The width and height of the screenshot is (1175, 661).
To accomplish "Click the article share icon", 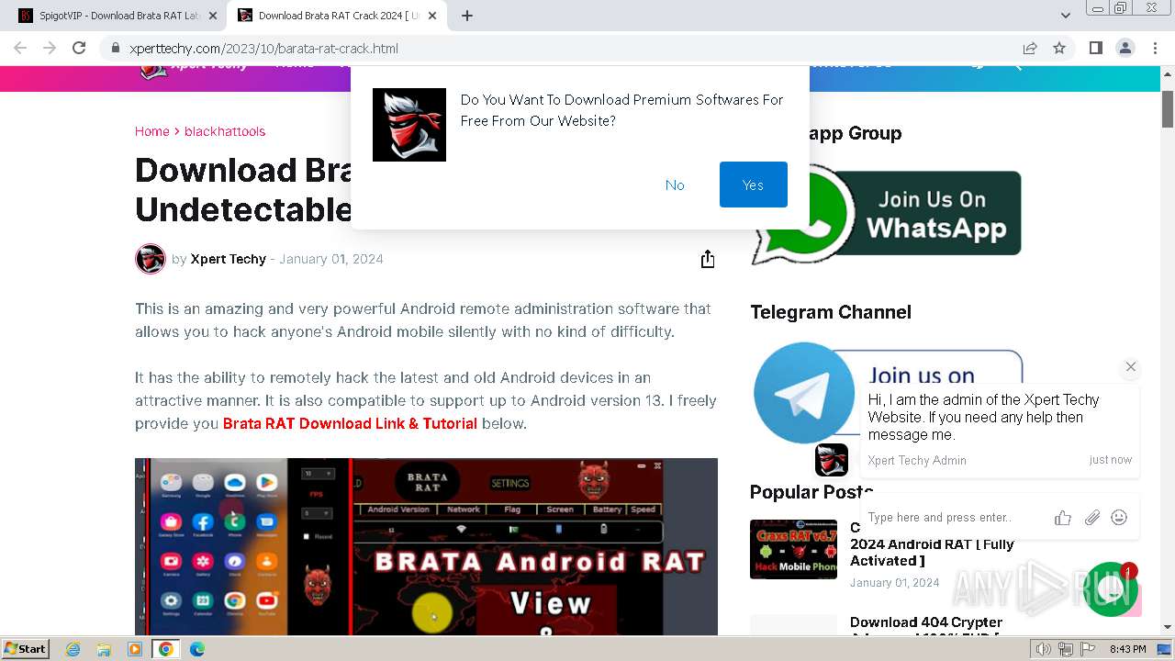I will point(707,259).
